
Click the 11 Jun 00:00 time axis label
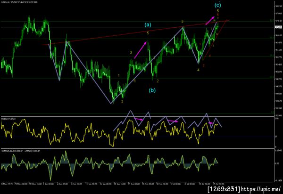(92, 184)
